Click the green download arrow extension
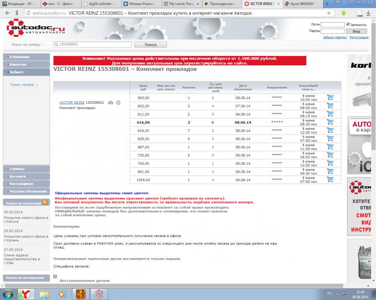376x300 pixels. 343,13
